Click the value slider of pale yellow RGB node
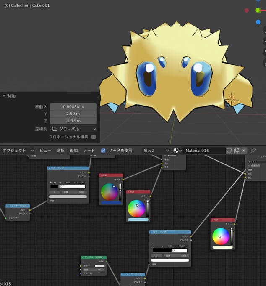The image size is (266, 286). [x=232, y=236]
